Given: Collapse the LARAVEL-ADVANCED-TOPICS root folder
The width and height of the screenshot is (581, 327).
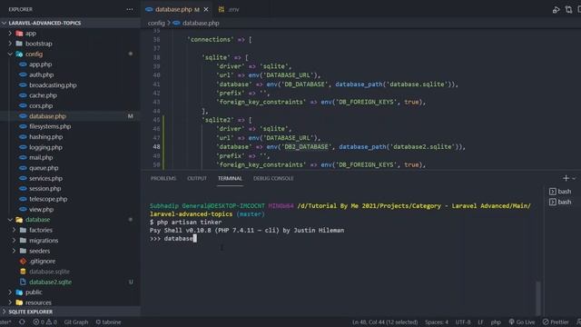Looking at the screenshot, I should [x=44, y=23].
